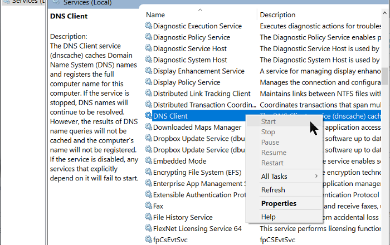Viewport: 390px width, 245px height.
Task: Click the DNS Client service gear icon
Action: [x=148, y=116]
